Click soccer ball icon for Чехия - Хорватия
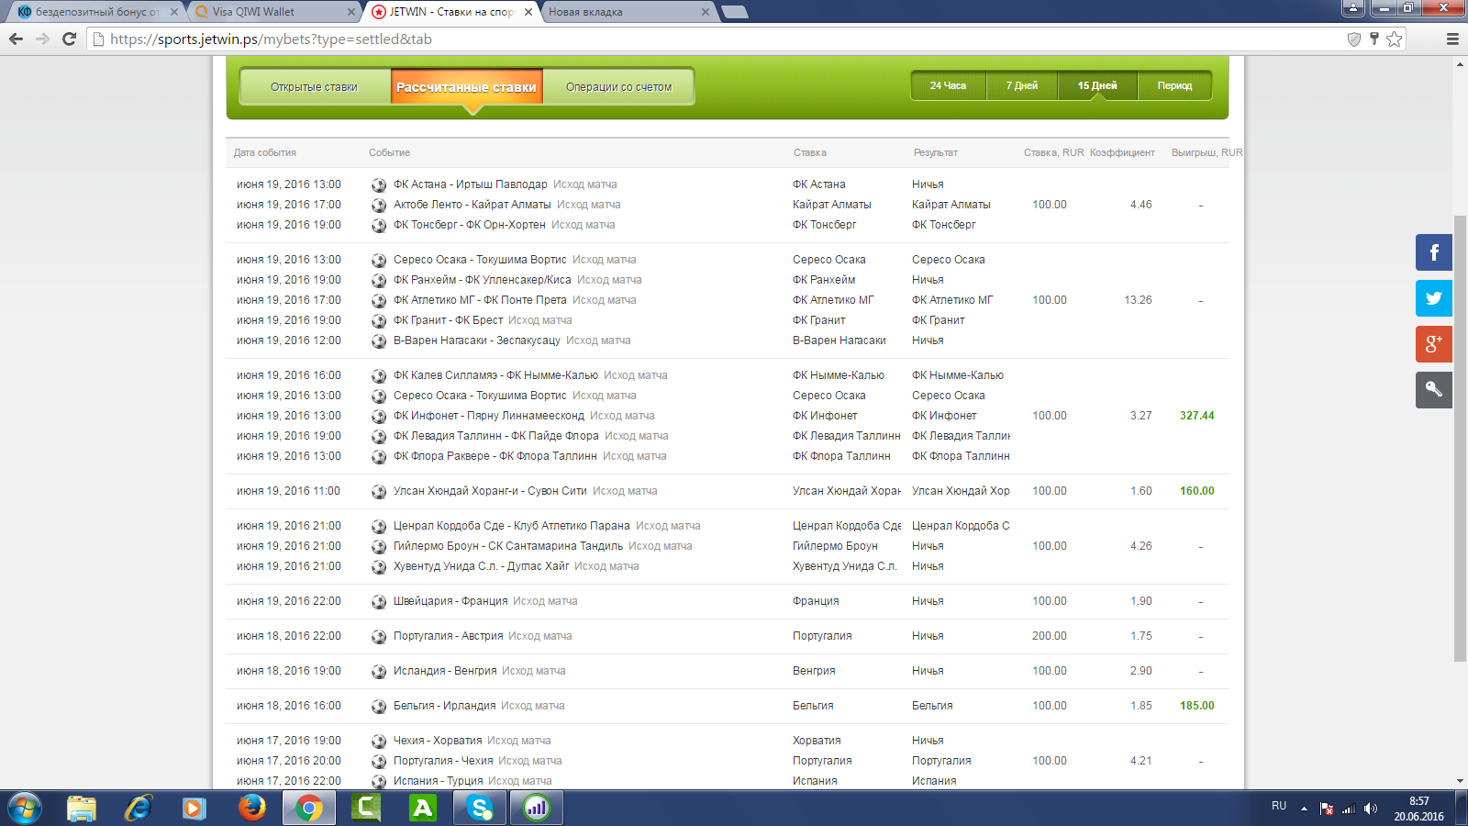Screen dimensions: 1468x826 (379, 741)
